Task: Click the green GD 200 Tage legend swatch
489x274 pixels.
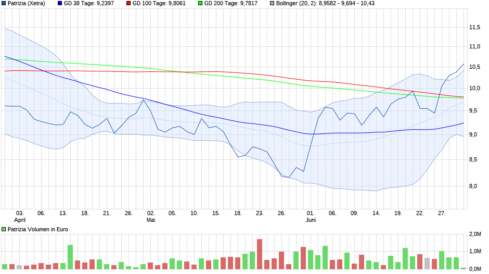Action: pyautogui.click(x=199, y=4)
